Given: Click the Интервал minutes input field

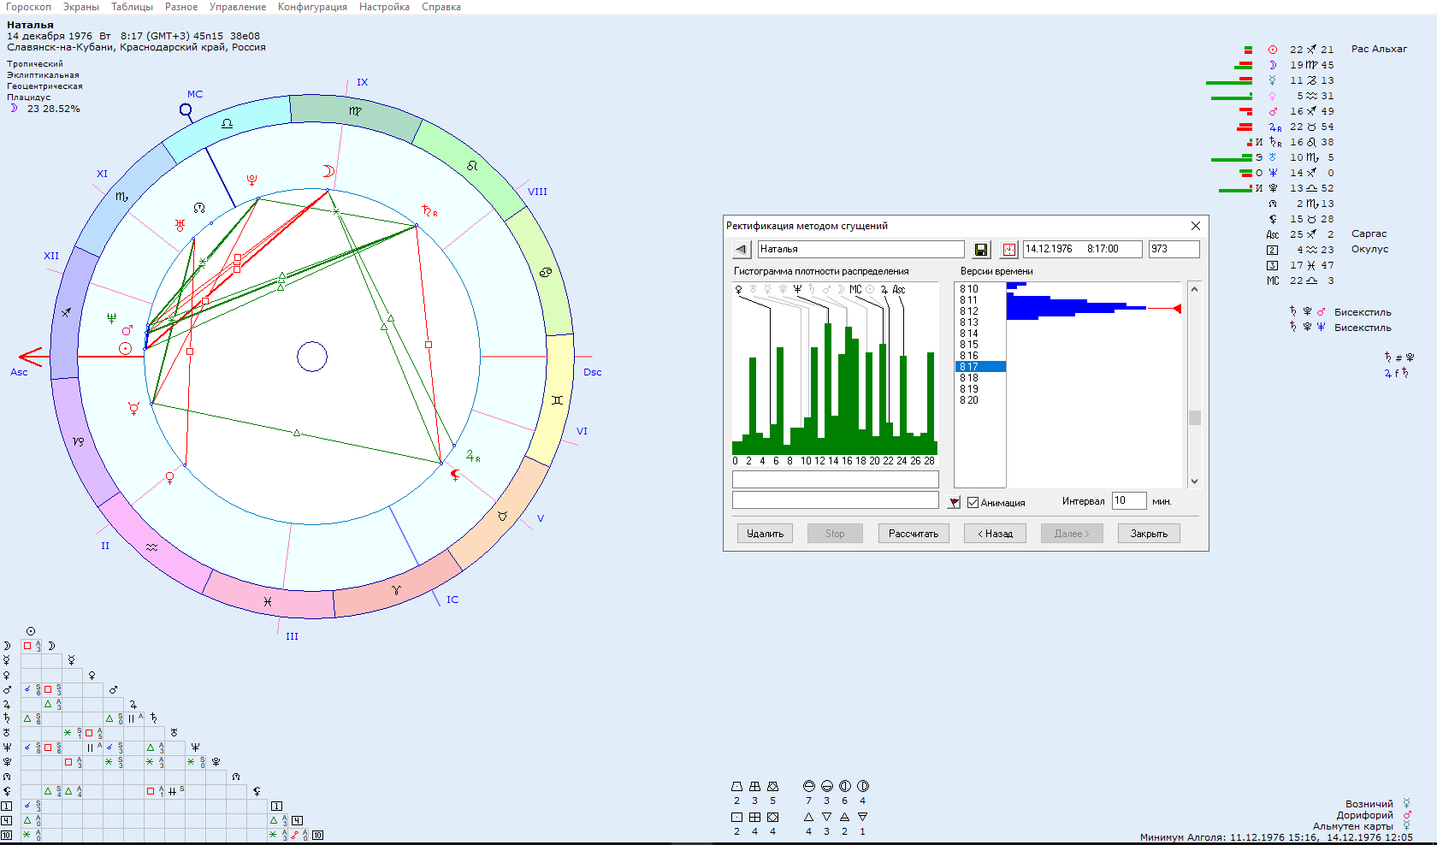Looking at the screenshot, I should [1128, 501].
